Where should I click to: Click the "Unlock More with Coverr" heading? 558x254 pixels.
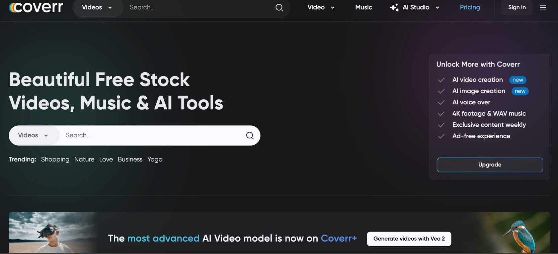(x=478, y=64)
